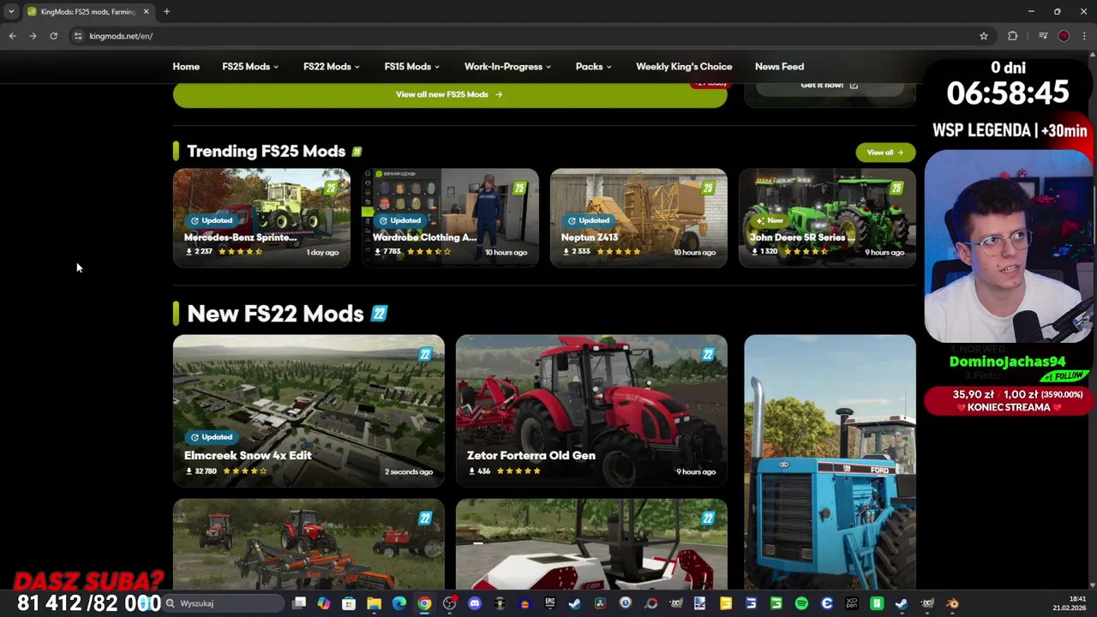Open John Deere 5R Series mod card
This screenshot has width=1097, height=617.
click(827, 218)
